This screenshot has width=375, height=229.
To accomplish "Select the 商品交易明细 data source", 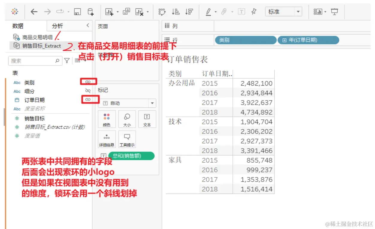I will (x=37, y=37).
